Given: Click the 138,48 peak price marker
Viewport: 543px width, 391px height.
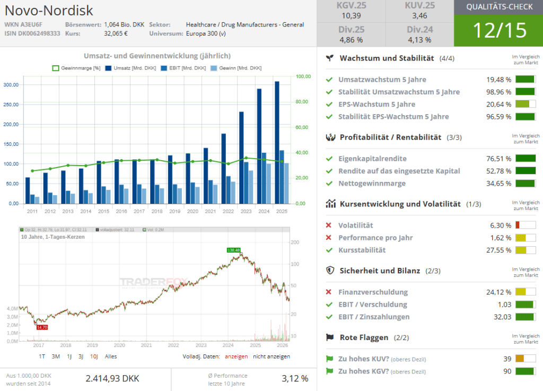Looking at the screenshot, I should [233, 250].
